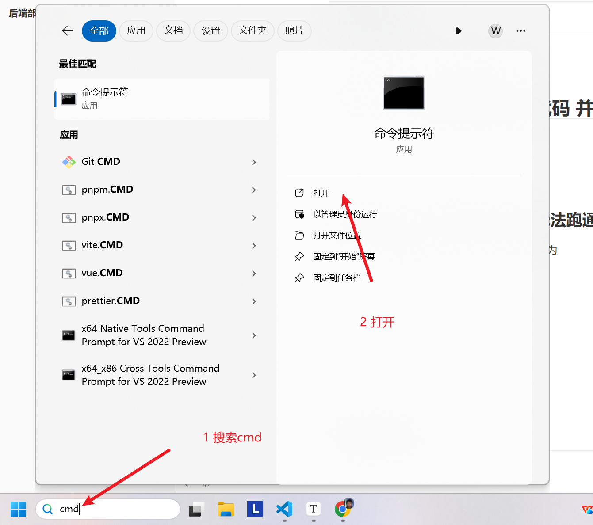Screen dimensions: 593x525
Task: Click the run-as-administrator shield icon
Action: click(x=299, y=214)
